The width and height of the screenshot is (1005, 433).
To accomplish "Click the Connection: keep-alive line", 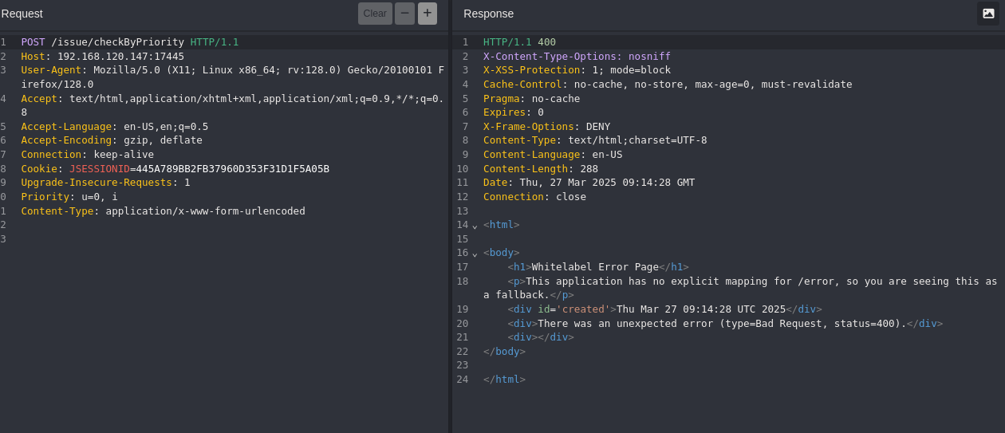I will click(x=88, y=155).
